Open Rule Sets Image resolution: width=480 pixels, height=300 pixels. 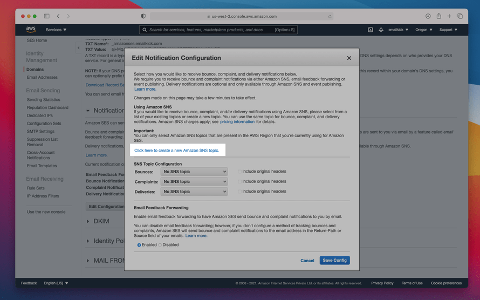(36, 188)
